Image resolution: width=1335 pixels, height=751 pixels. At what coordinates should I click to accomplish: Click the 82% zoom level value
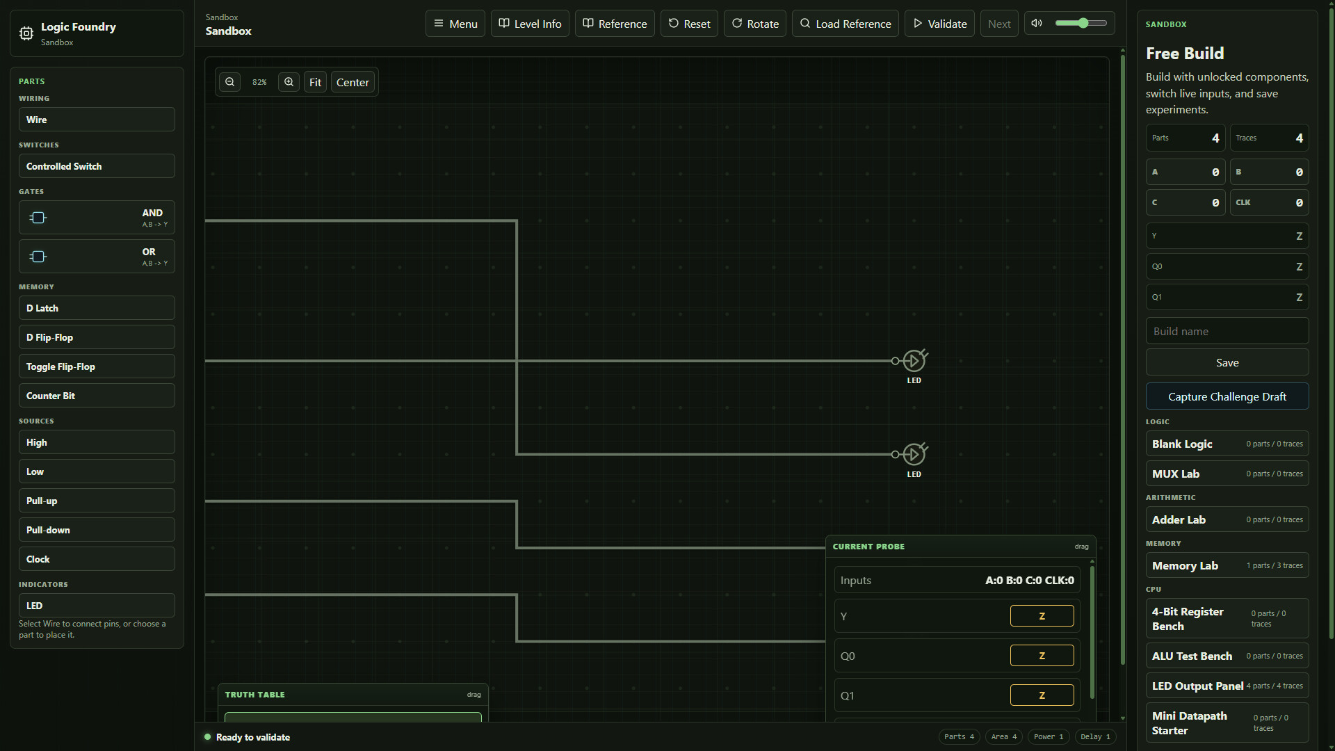pyautogui.click(x=259, y=82)
